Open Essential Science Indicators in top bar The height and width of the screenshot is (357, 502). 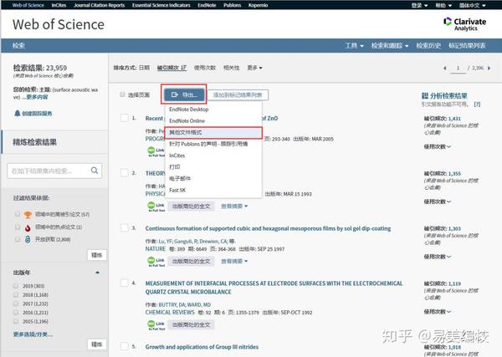[x=161, y=5]
